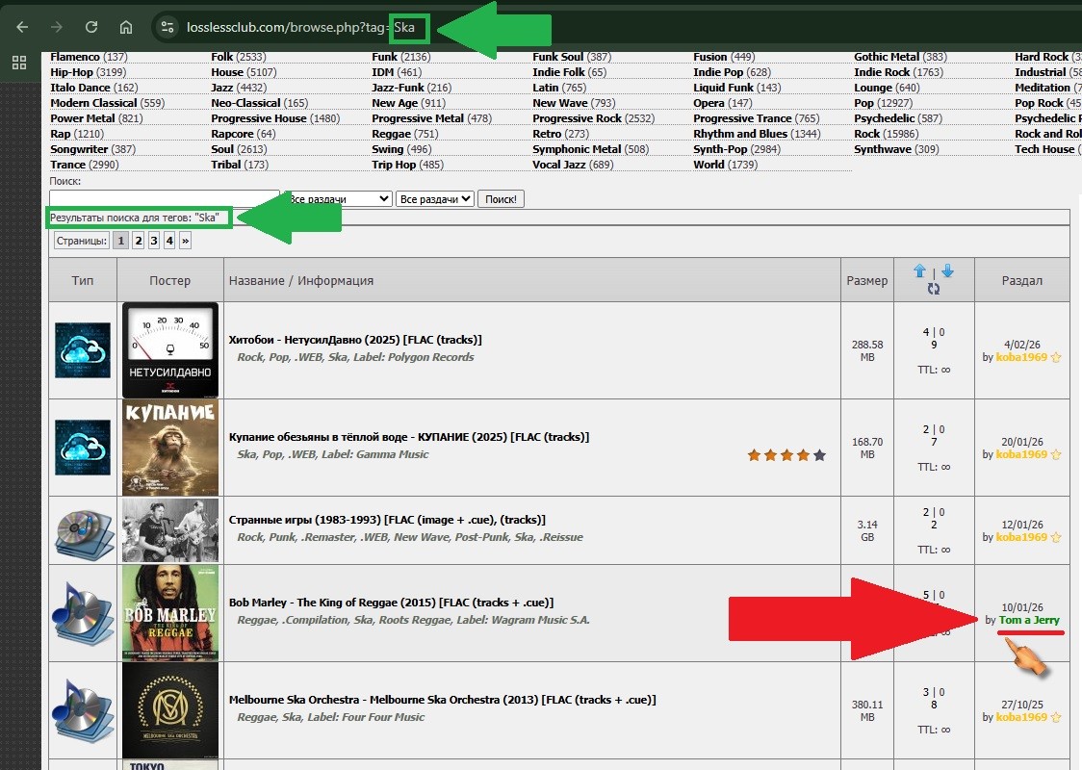Screen dimensions: 1082x770
Task: Filter by Jazz genre tag
Action: (x=222, y=88)
